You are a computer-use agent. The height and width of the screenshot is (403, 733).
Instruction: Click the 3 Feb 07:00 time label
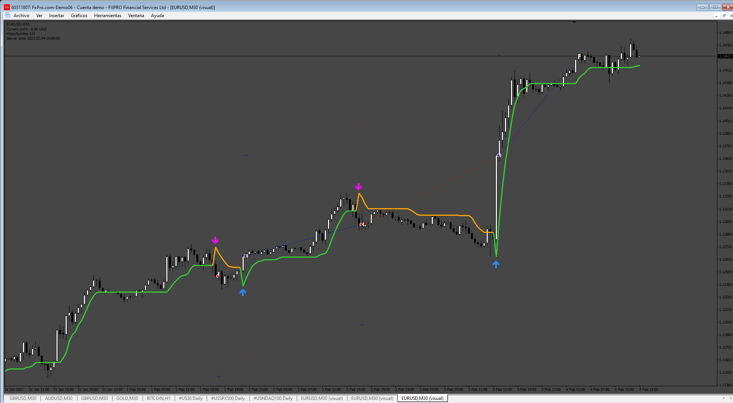453,390
